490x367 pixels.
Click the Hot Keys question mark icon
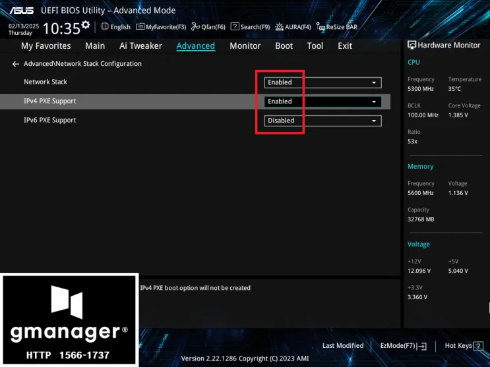[478, 346]
